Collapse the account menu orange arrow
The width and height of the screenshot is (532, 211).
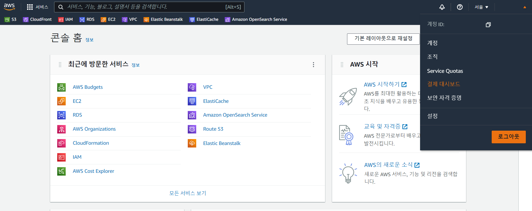[525, 7]
